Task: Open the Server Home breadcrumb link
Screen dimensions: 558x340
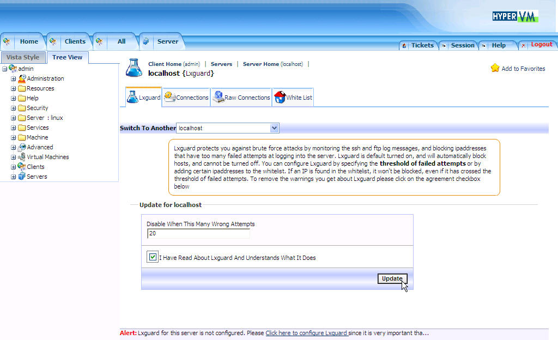Action: coord(273,64)
